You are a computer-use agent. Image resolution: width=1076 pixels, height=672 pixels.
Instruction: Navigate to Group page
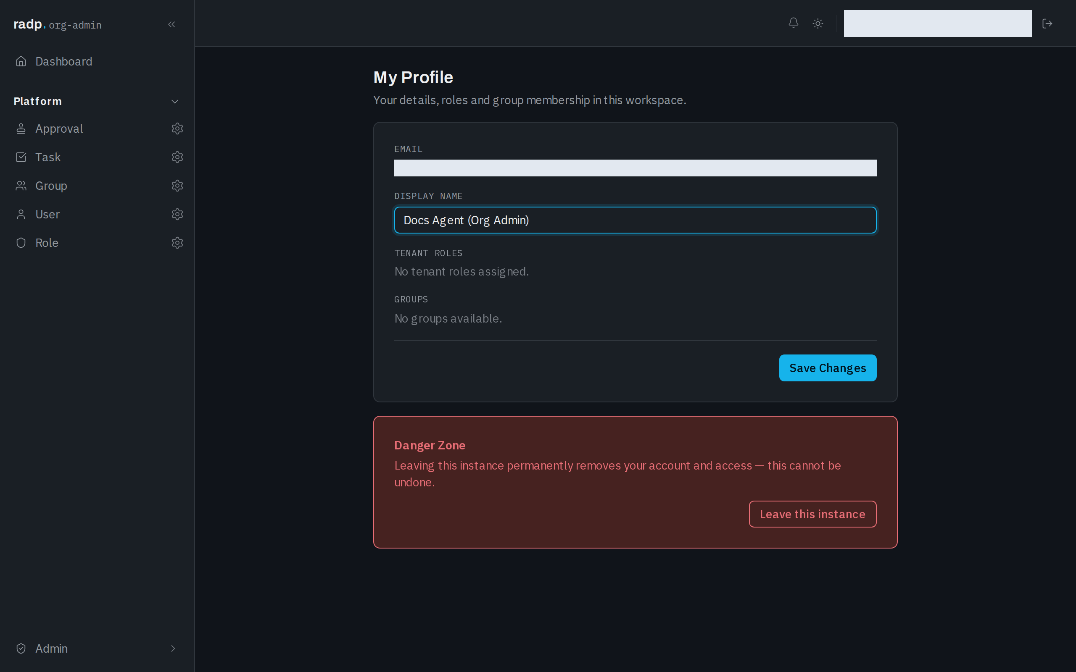pyautogui.click(x=51, y=186)
